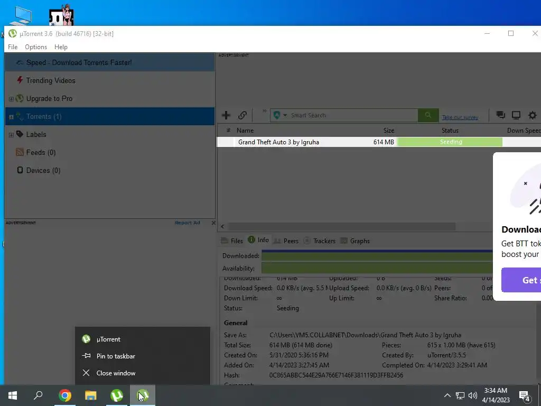This screenshot has width=541, height=406.
Task: Open the Help menu
Action: 61,47
